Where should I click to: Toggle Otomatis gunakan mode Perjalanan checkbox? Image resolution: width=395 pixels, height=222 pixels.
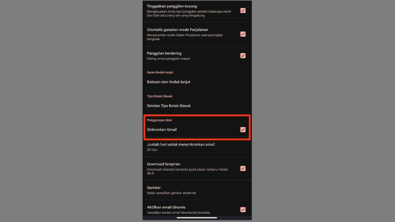pyautogui.click(x=243, y=34)
